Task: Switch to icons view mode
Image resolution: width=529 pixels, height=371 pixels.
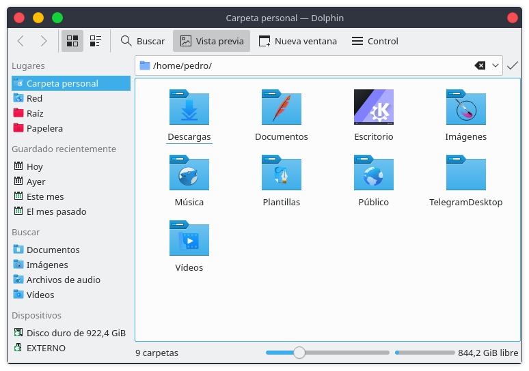Action: tap(72, 41)
